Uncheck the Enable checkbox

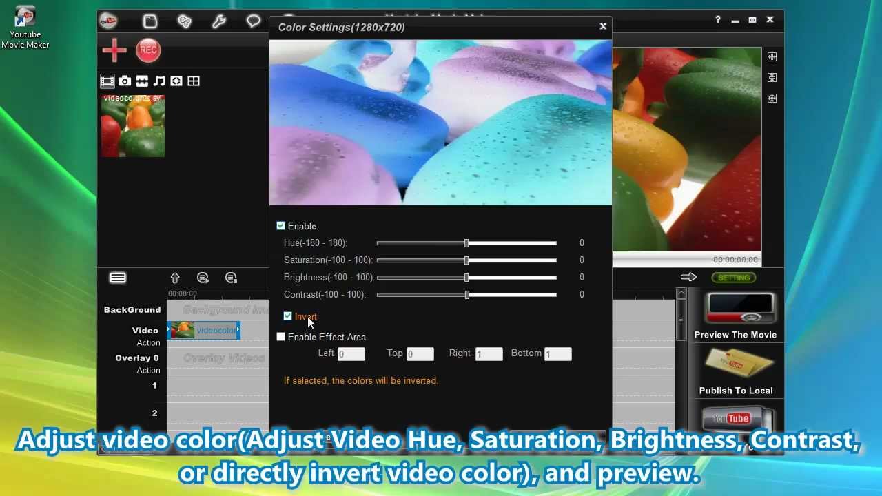[x=281, y=226]
